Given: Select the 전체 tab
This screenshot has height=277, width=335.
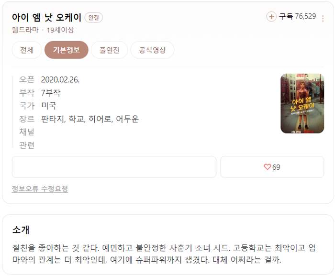Looking at the screenshot, I should 27,50.
